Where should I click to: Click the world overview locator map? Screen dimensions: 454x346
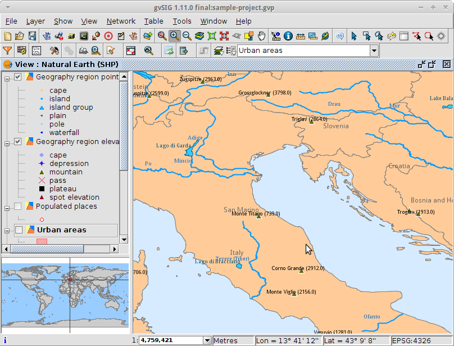point(66,296)
